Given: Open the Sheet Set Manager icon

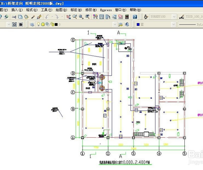Looking at the screenshot, I should coord(114,17).
